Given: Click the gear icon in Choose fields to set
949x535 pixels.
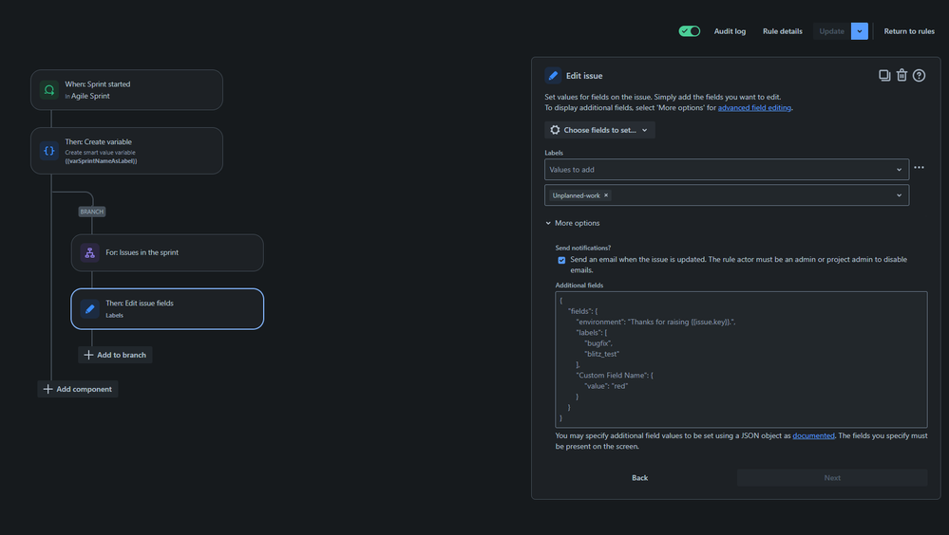Looking at the screenshot, I should click(x=555, y=130).
